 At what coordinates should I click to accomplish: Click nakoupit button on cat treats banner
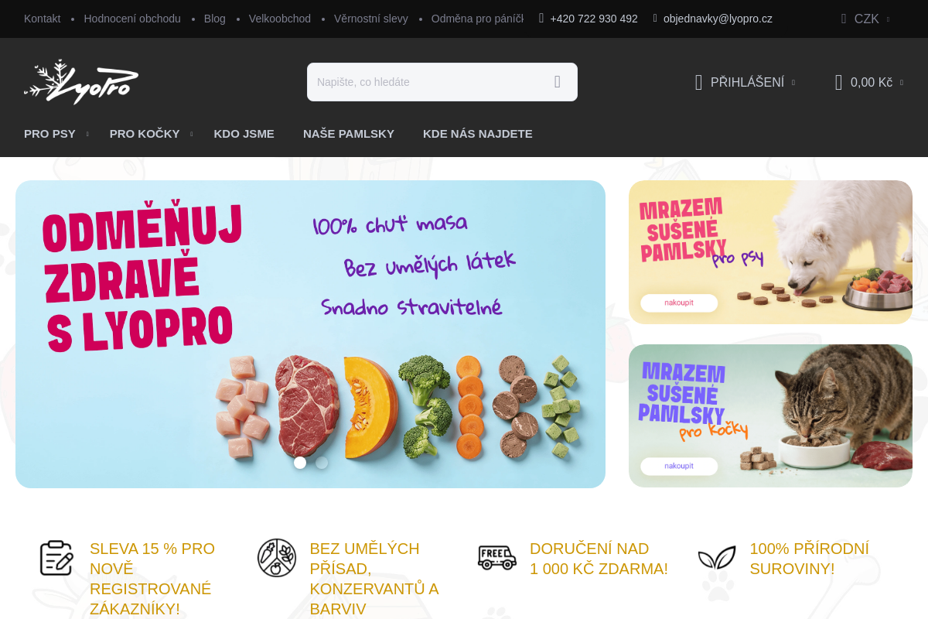(x=679, y=466)
